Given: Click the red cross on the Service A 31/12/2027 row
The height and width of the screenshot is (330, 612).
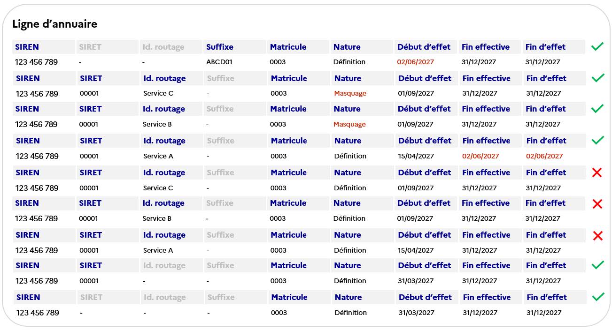Looking at the screenshot, I should tap(597, 235).
